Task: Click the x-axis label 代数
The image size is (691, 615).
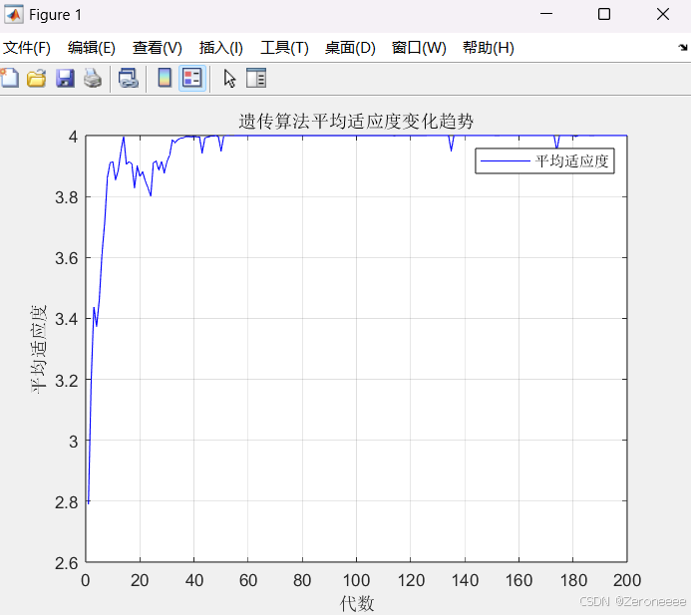Action: coord(357,603)
